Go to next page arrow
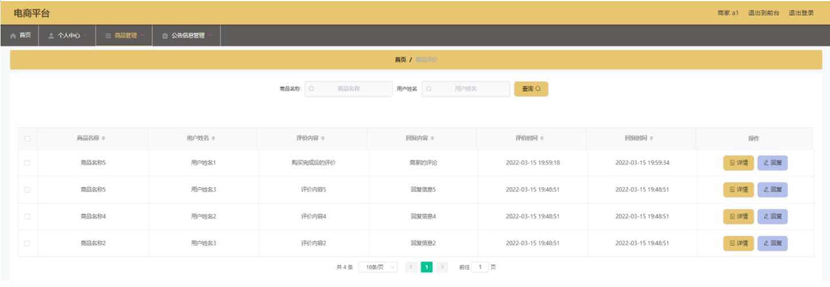The height and width of the screenshot is (287, 830). pyautogui.click(x=442, y=267)
